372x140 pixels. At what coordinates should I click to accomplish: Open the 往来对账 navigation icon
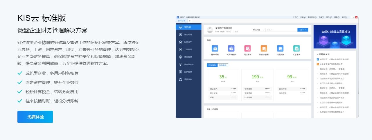pos(215,49)
